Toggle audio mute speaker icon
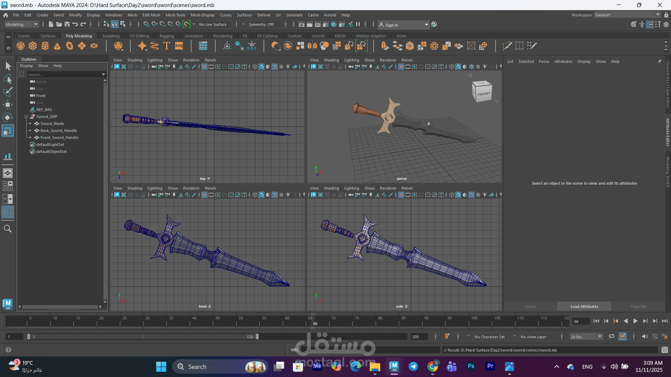 [x=645, y=337]
